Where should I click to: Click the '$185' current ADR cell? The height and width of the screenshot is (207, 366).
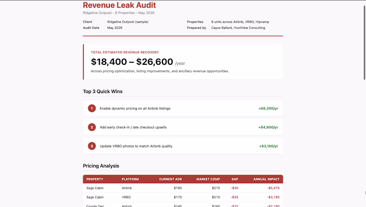178,188
